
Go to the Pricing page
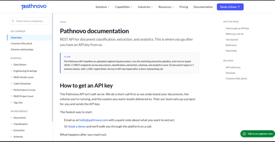click(184, 7)
